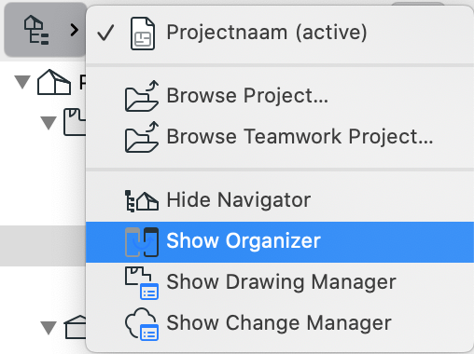Click the Browse Project folder icon

click(x=142, y=96)
